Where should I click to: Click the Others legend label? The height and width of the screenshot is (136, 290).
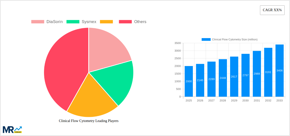tap(140, 22)
